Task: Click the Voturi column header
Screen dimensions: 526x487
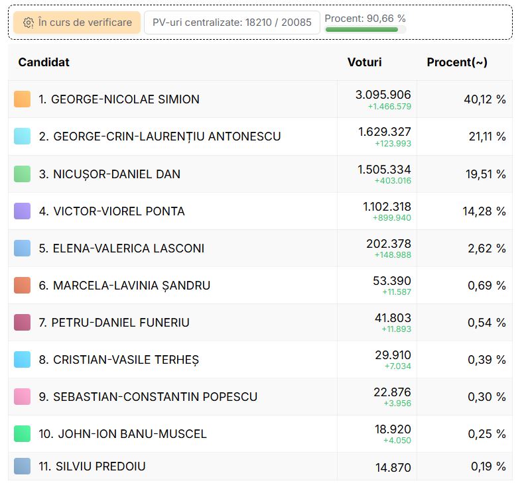Action: click(365, 62)
